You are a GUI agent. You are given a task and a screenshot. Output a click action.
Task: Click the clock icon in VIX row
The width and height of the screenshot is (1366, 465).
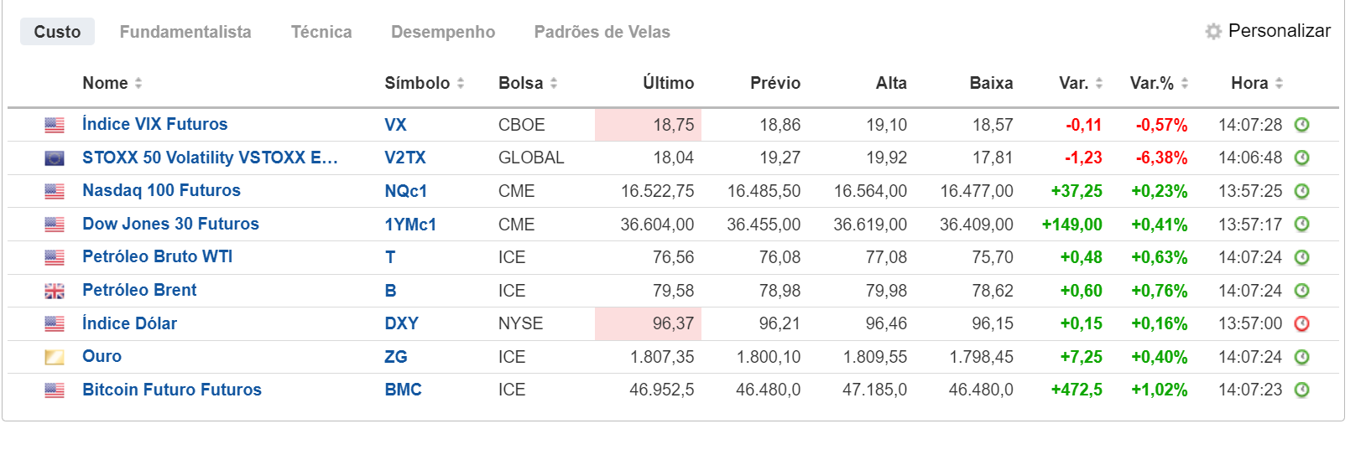click(1301, 125)
